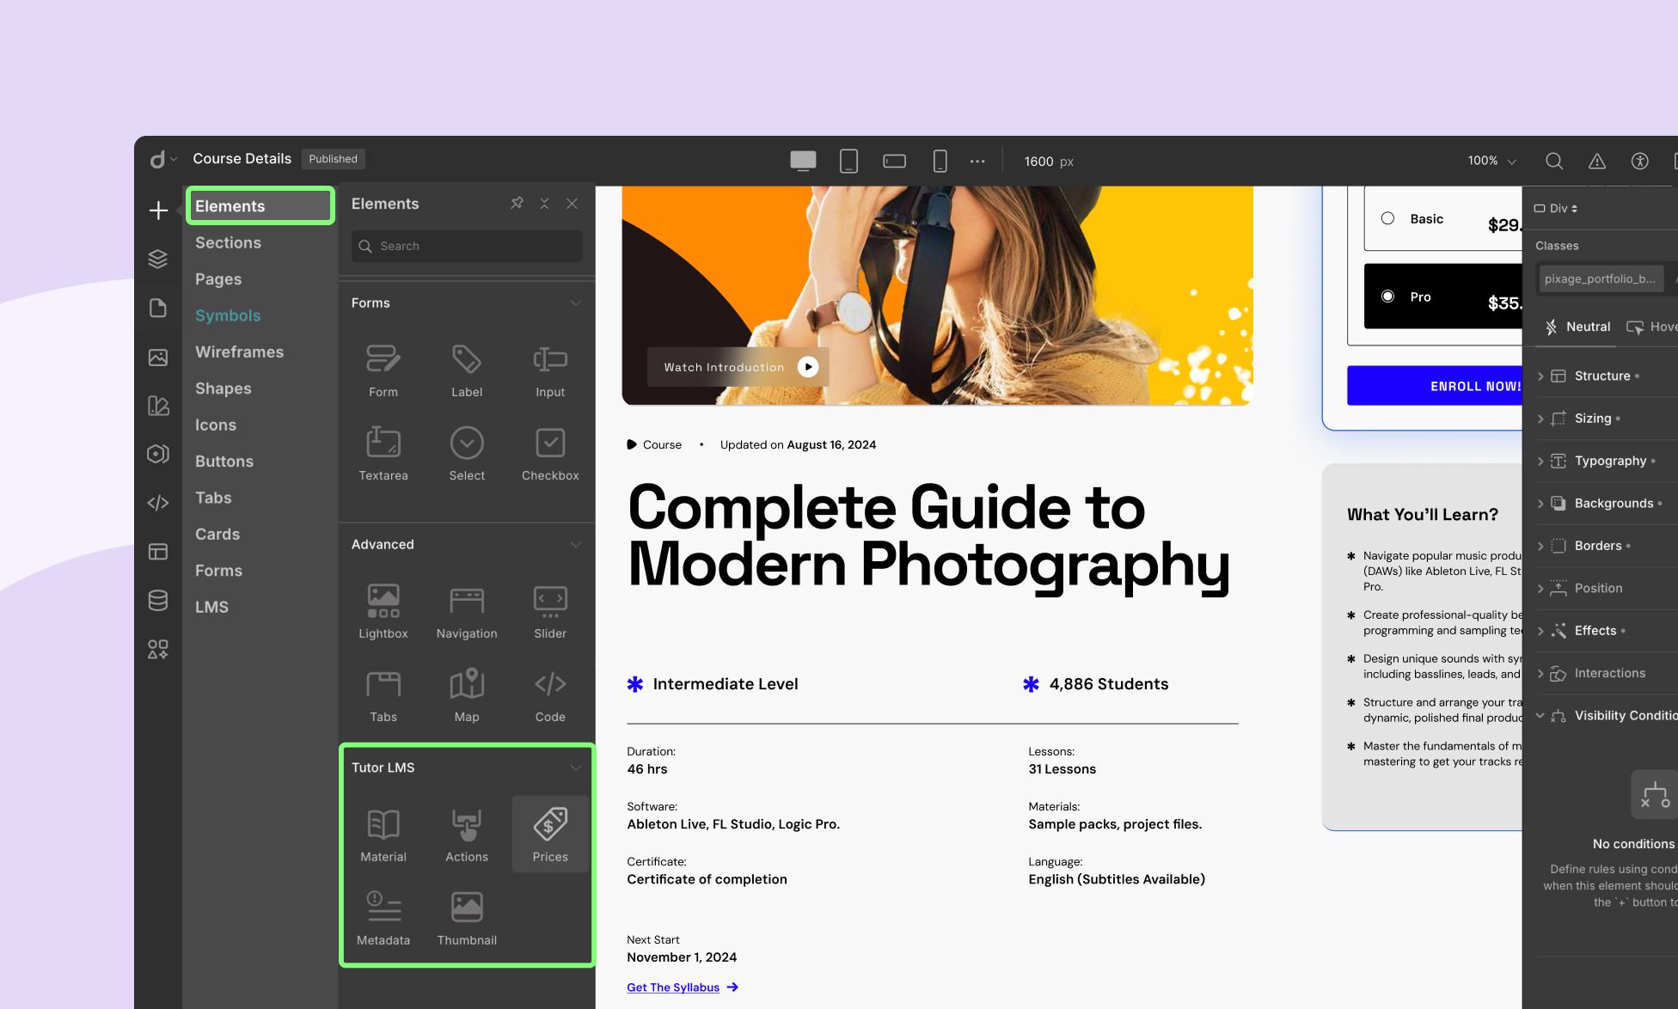Open the shapes and sparkle icon in left rail
This screenshot has width=1678, height=1009.
(x=158, y=650)
